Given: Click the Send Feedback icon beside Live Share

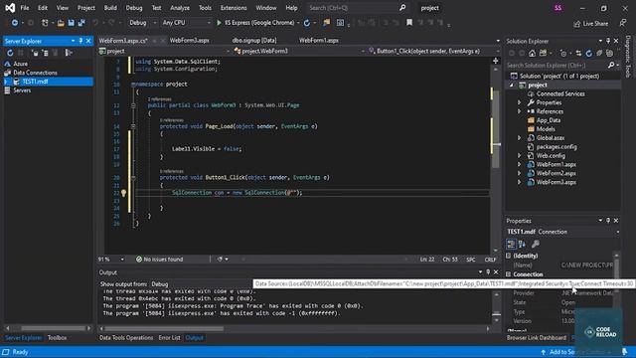Looking at the screenshot, I should pos(623,23).
